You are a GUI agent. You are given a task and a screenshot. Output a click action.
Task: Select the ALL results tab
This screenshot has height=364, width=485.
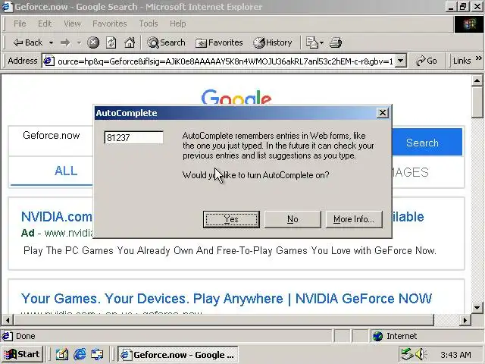pos(66,171)
